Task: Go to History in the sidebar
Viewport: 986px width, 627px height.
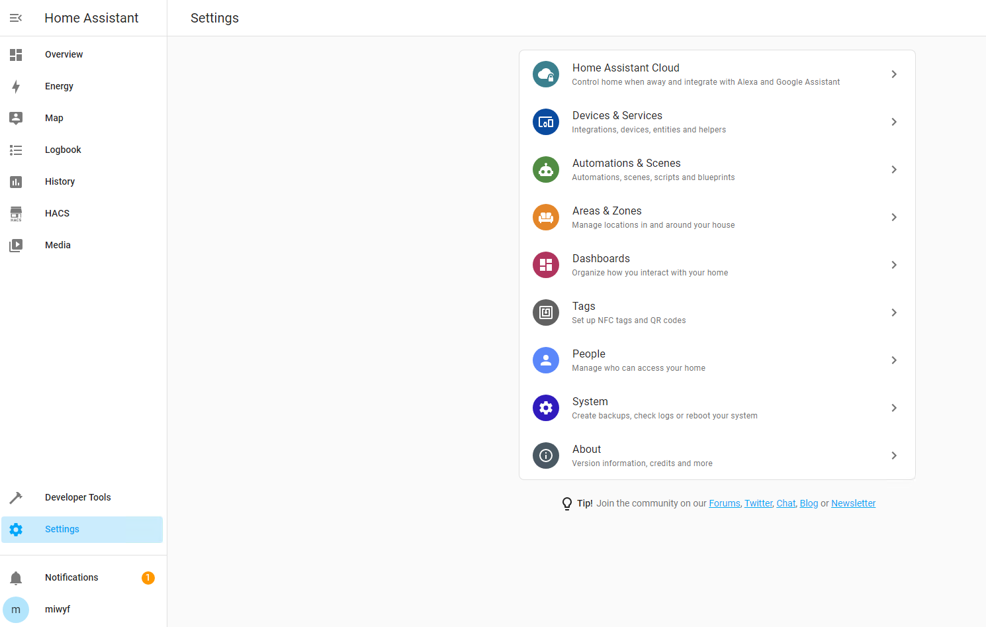Action: point(60,181)
